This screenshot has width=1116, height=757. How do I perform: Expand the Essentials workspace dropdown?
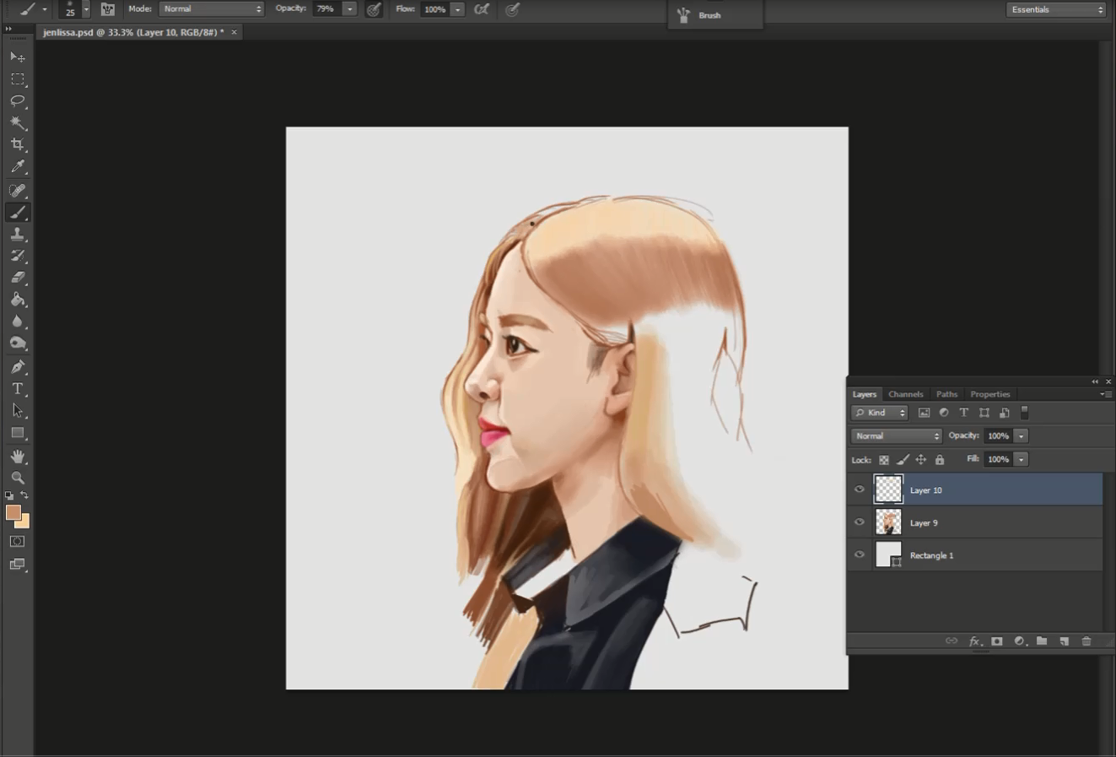1055,9
